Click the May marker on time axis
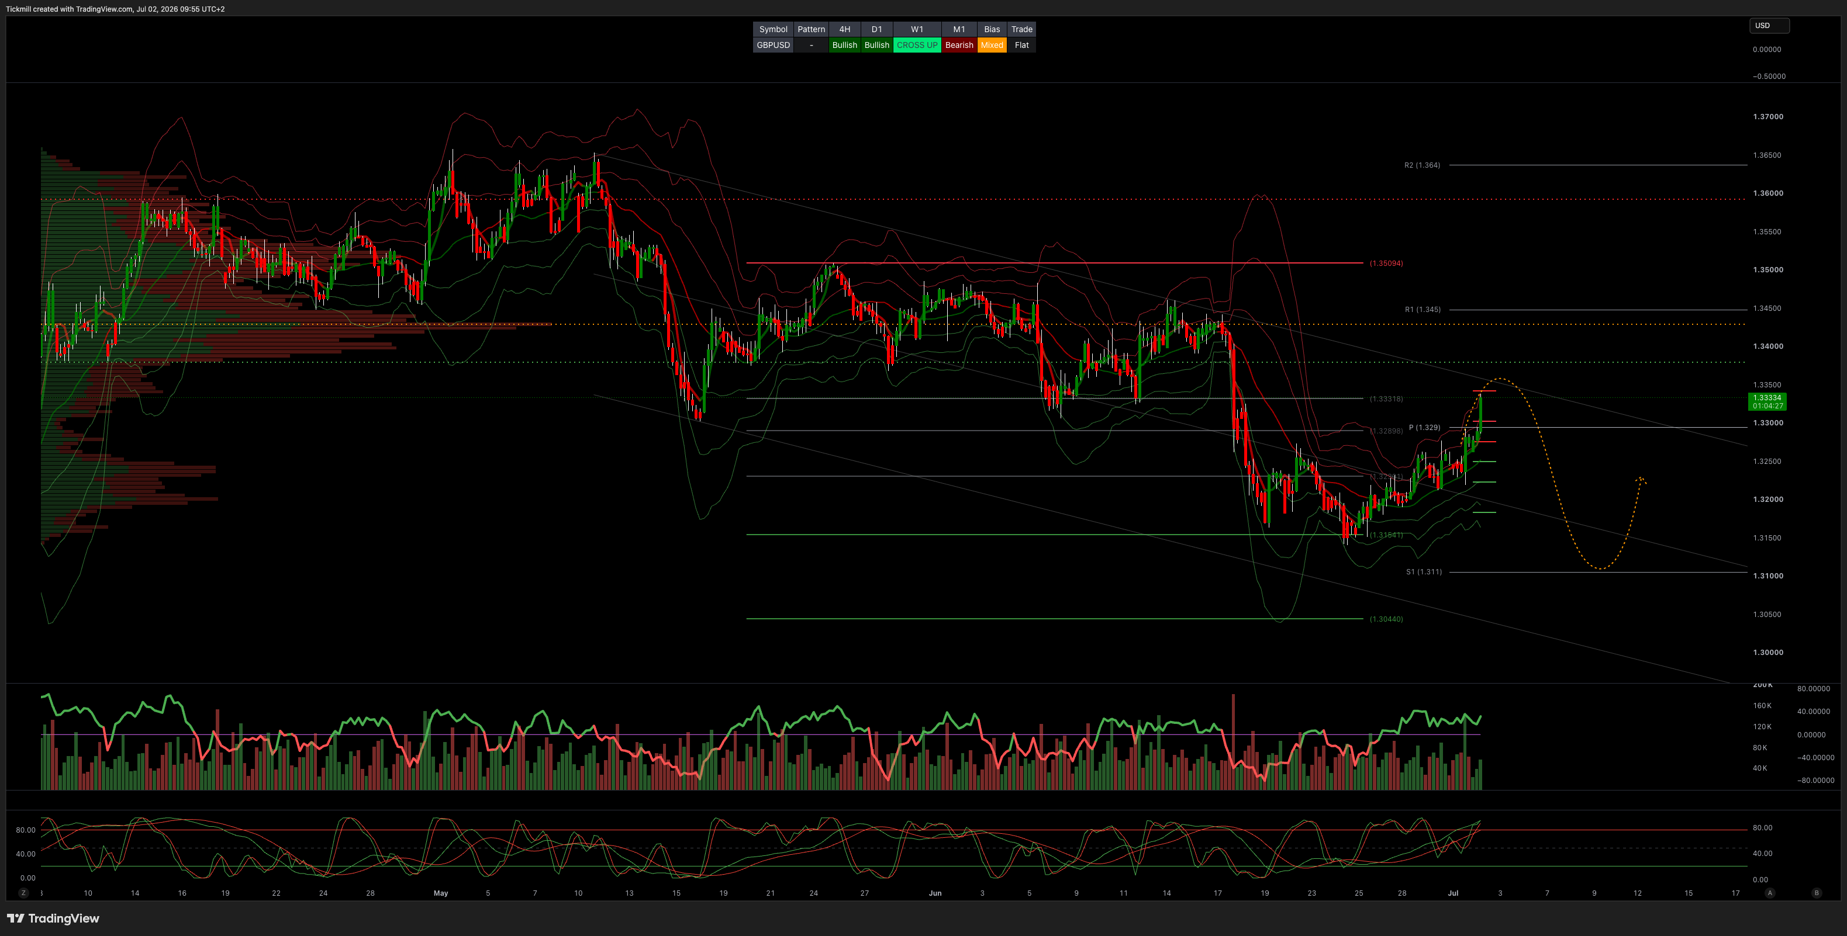1847x936 pixels. [x=440, y=893]
